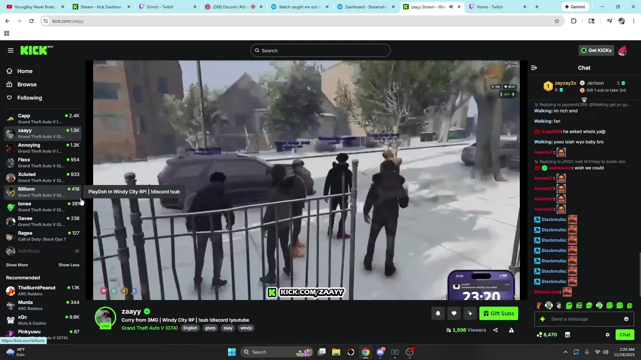Viewport: 641px width, 360px height.
Task: Click the gtarp tag
Action: click(x=210, y=328)
